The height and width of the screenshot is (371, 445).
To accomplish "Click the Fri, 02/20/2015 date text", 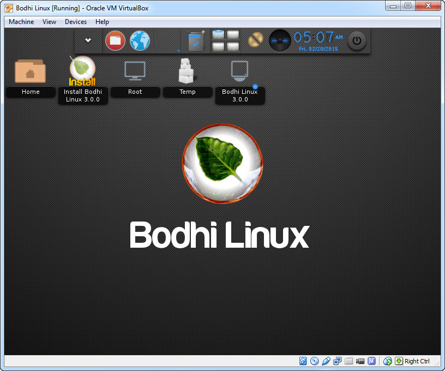I will pos(318,49).
